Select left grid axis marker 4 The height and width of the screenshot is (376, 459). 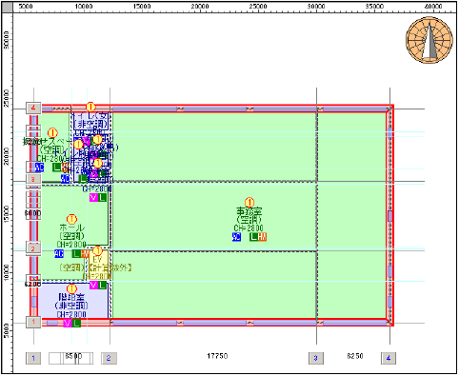click(33, 108)
